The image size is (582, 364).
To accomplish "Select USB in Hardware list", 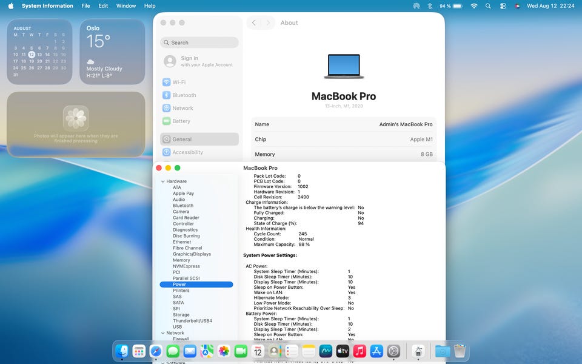I will pos(178,327).
